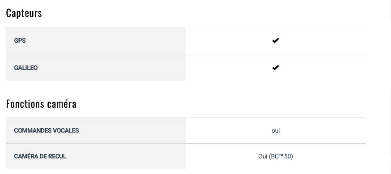Screen dimensions: 391x174
Task: Click the Capteurs section heading
Action: tap(24, 13)
